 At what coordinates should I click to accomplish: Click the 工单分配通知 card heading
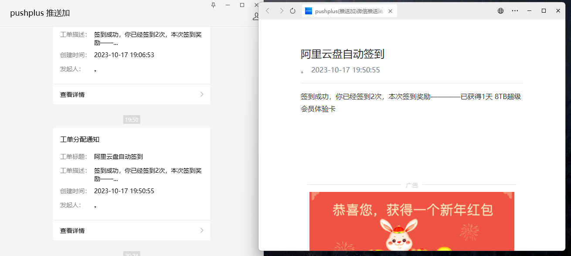click(80, 140)
